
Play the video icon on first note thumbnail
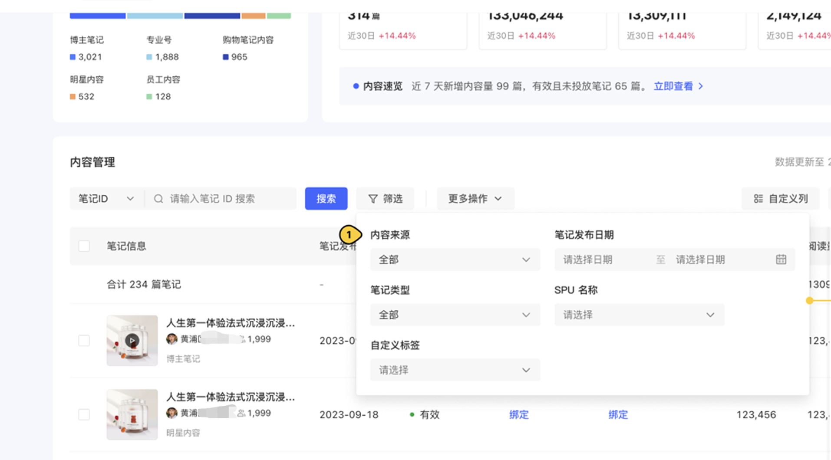tap(132, 340)
